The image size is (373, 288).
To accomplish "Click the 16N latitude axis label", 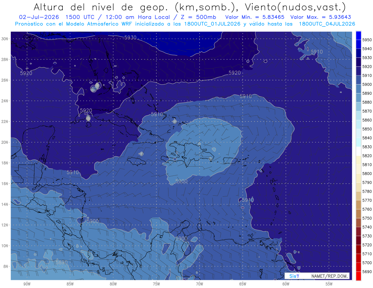I will coord(5,184).
